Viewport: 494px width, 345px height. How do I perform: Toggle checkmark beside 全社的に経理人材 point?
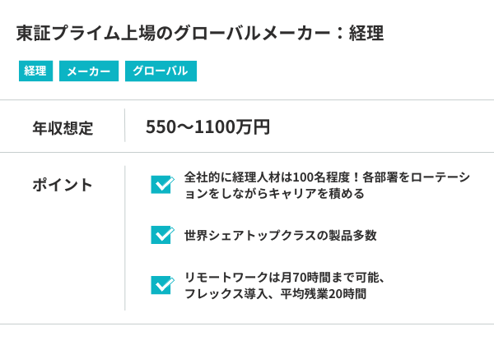click(x=162, y=184)
